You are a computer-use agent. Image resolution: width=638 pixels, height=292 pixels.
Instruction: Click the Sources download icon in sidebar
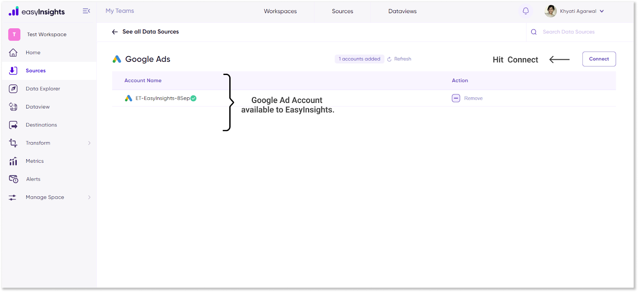(13, 71)
